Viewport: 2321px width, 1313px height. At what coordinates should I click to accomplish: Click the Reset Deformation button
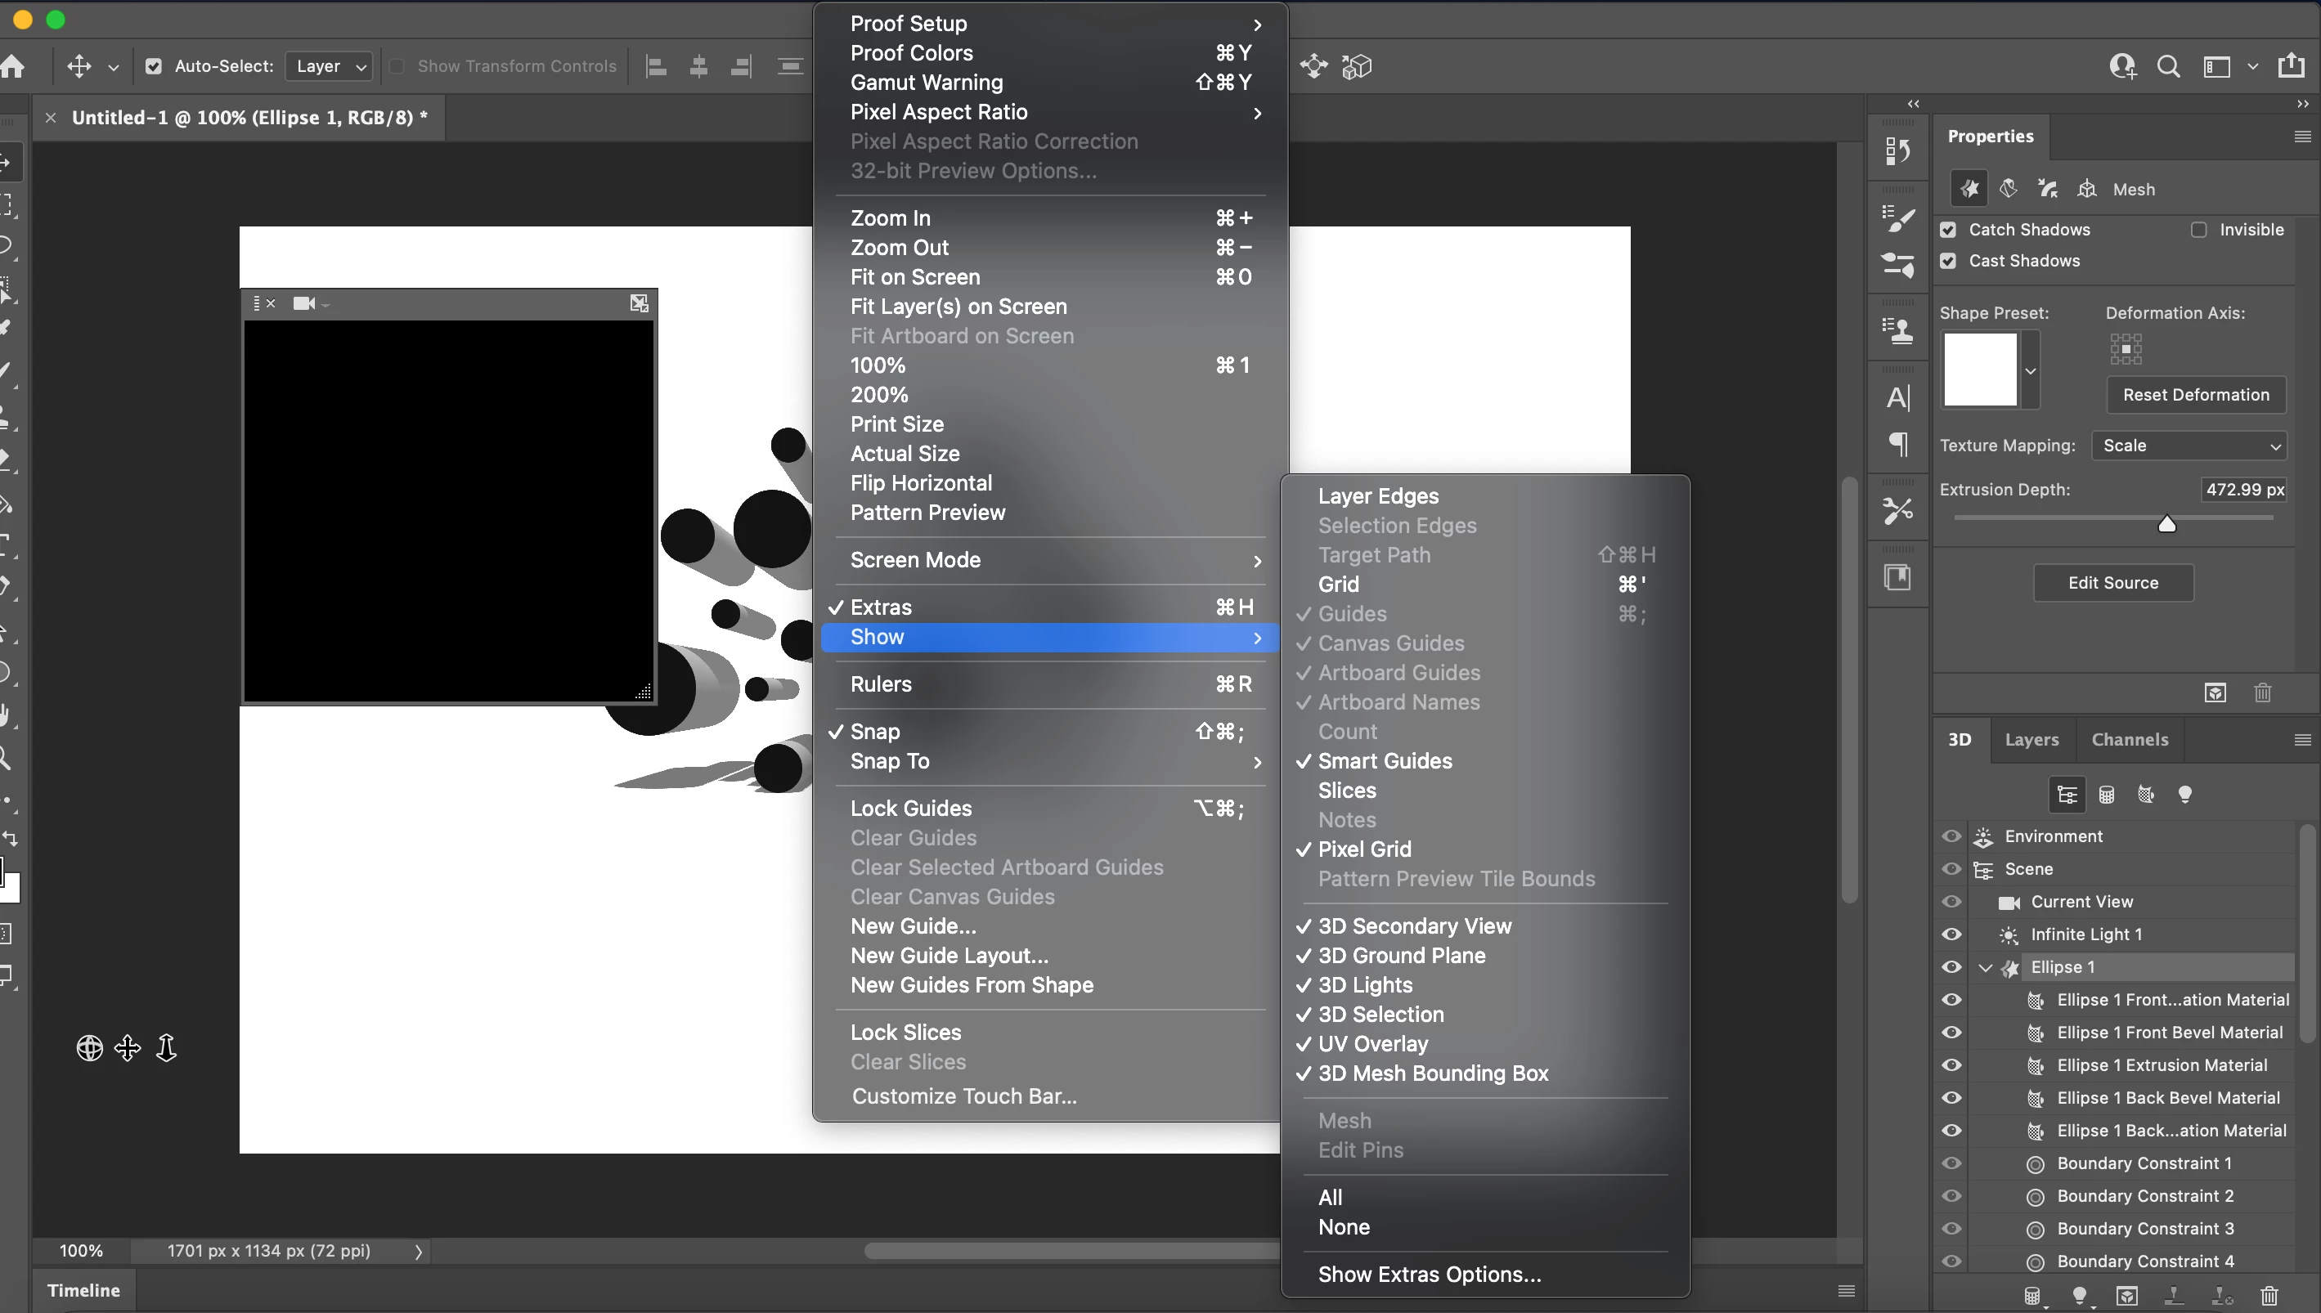click(x=2195, y=395)
